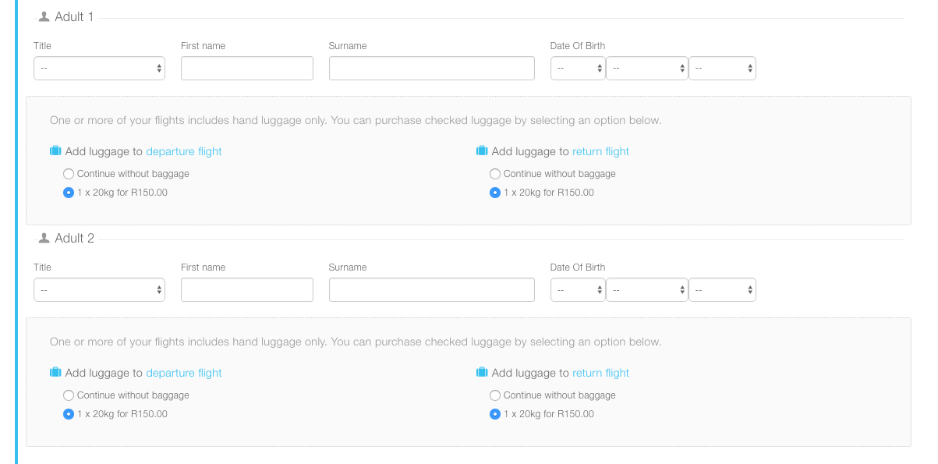Image resolution: width=938 pixels, height=464 pixels.
Task: Open the Title dropdown for Adult 2
Action: pos(99,290)
